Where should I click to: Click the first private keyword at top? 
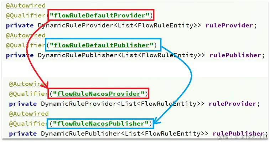tap(20, 26)
